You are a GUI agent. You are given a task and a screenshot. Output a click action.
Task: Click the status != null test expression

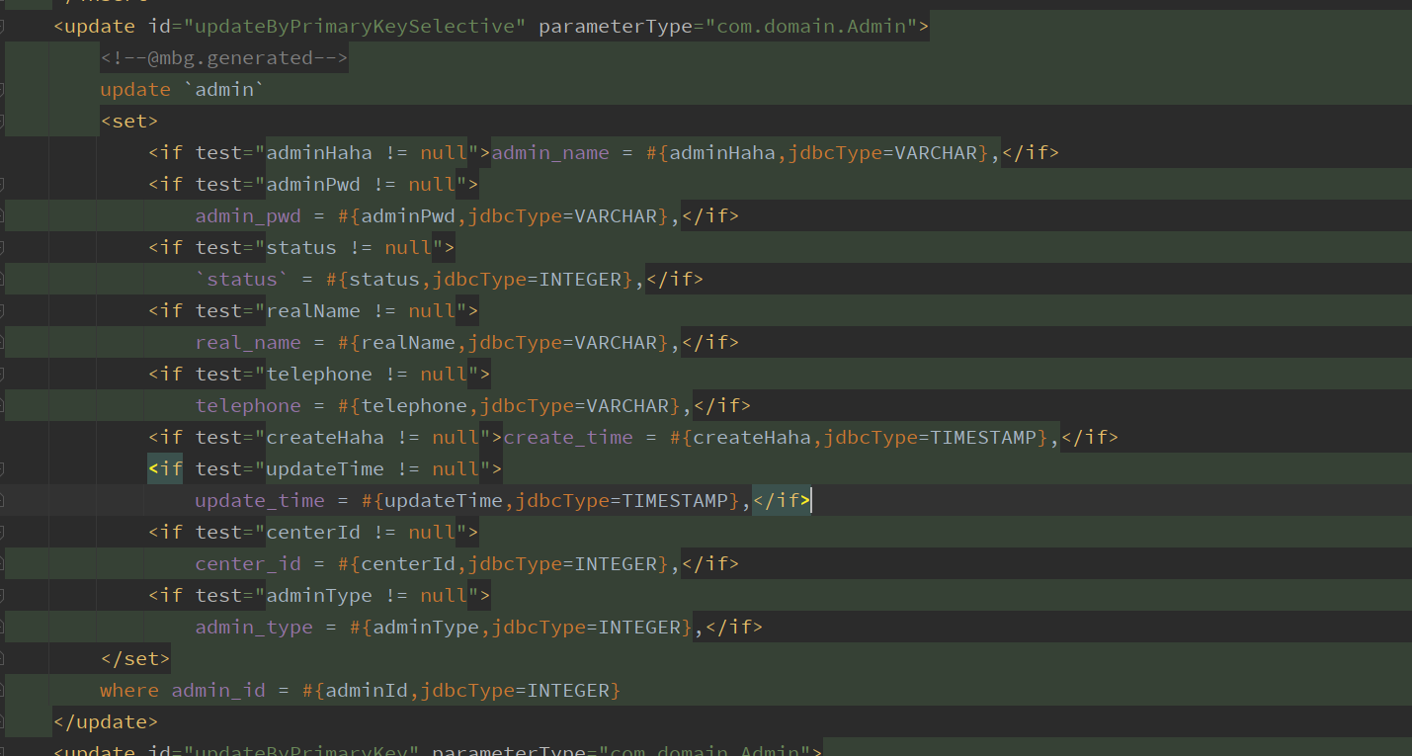349,247
